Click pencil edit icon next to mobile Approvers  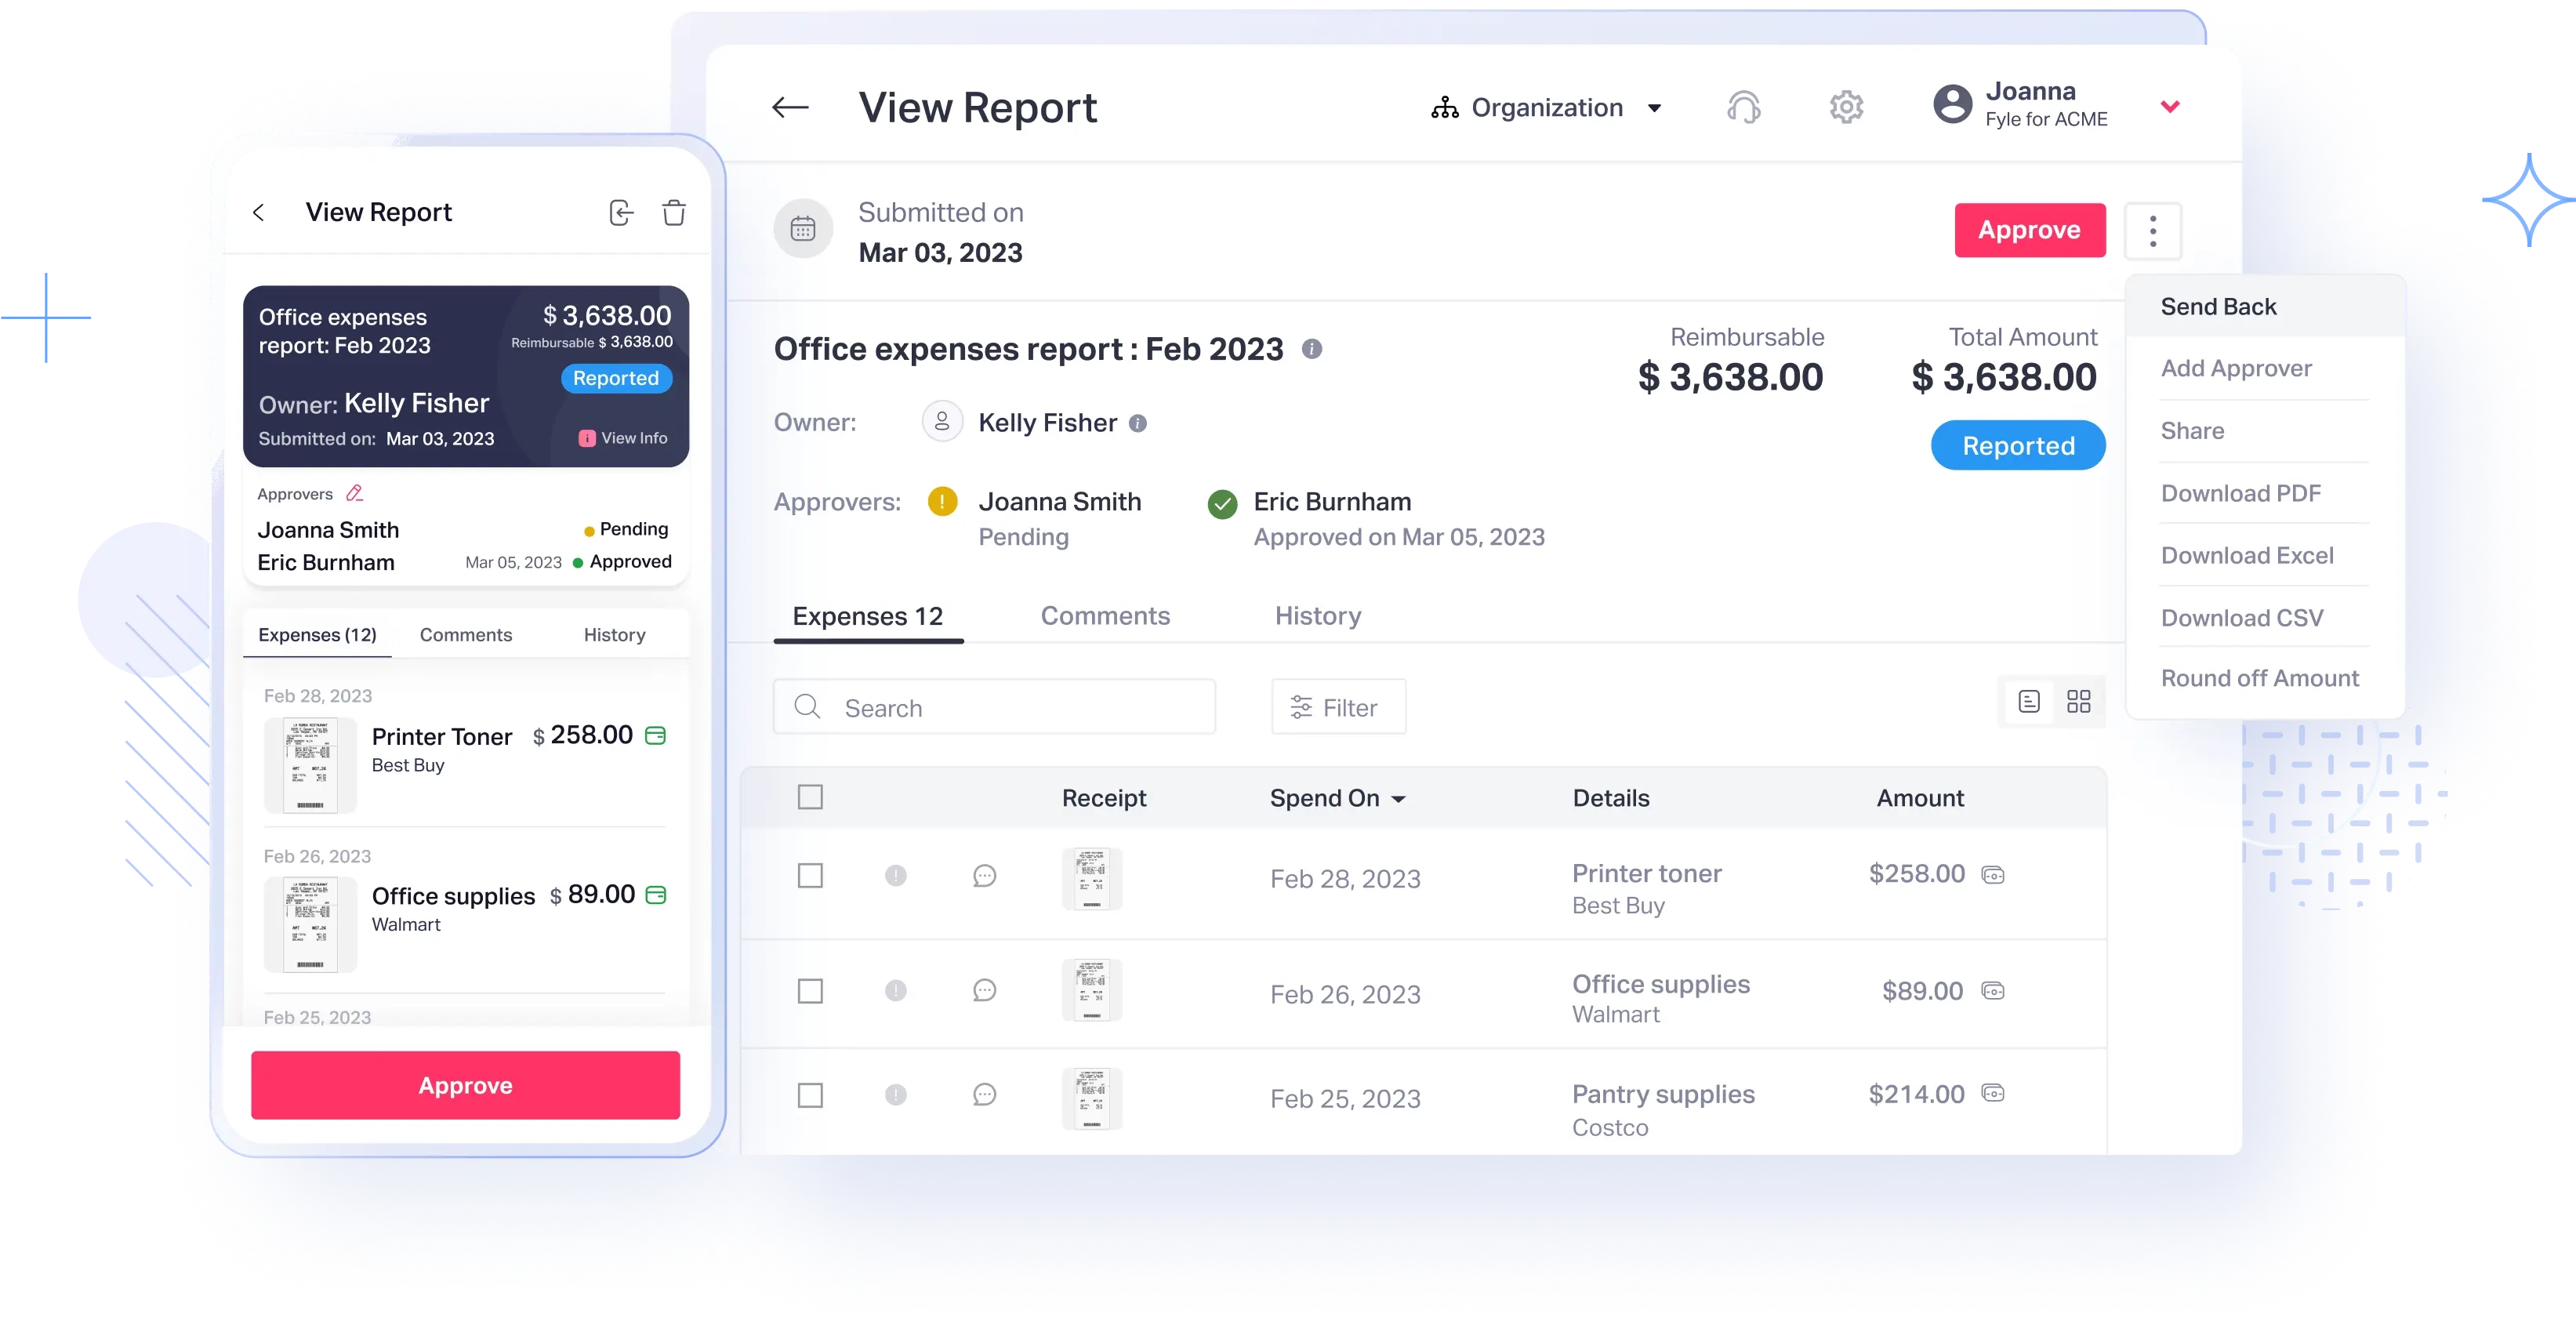354,493
